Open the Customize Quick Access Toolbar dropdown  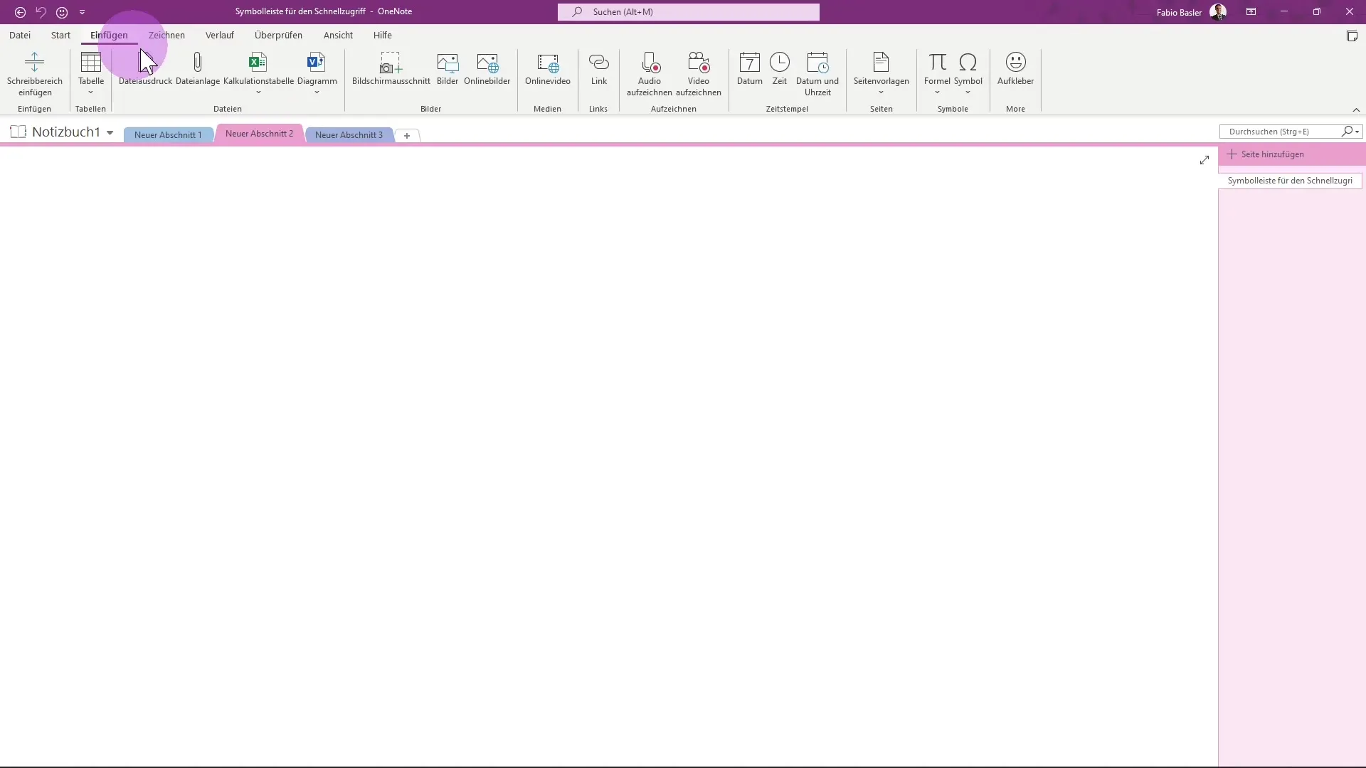pos(82,12)
